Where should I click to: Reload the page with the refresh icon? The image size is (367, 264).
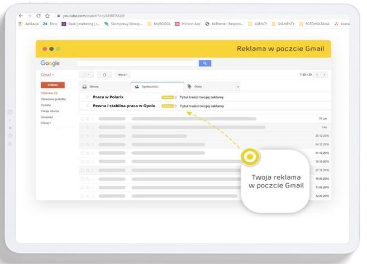(39, 16)
